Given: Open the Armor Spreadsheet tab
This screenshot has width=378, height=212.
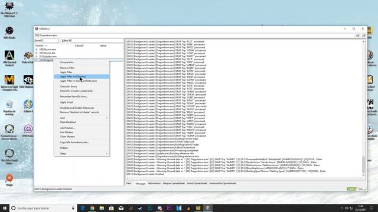Looking at the screenshot, I should tap(197, 183).
